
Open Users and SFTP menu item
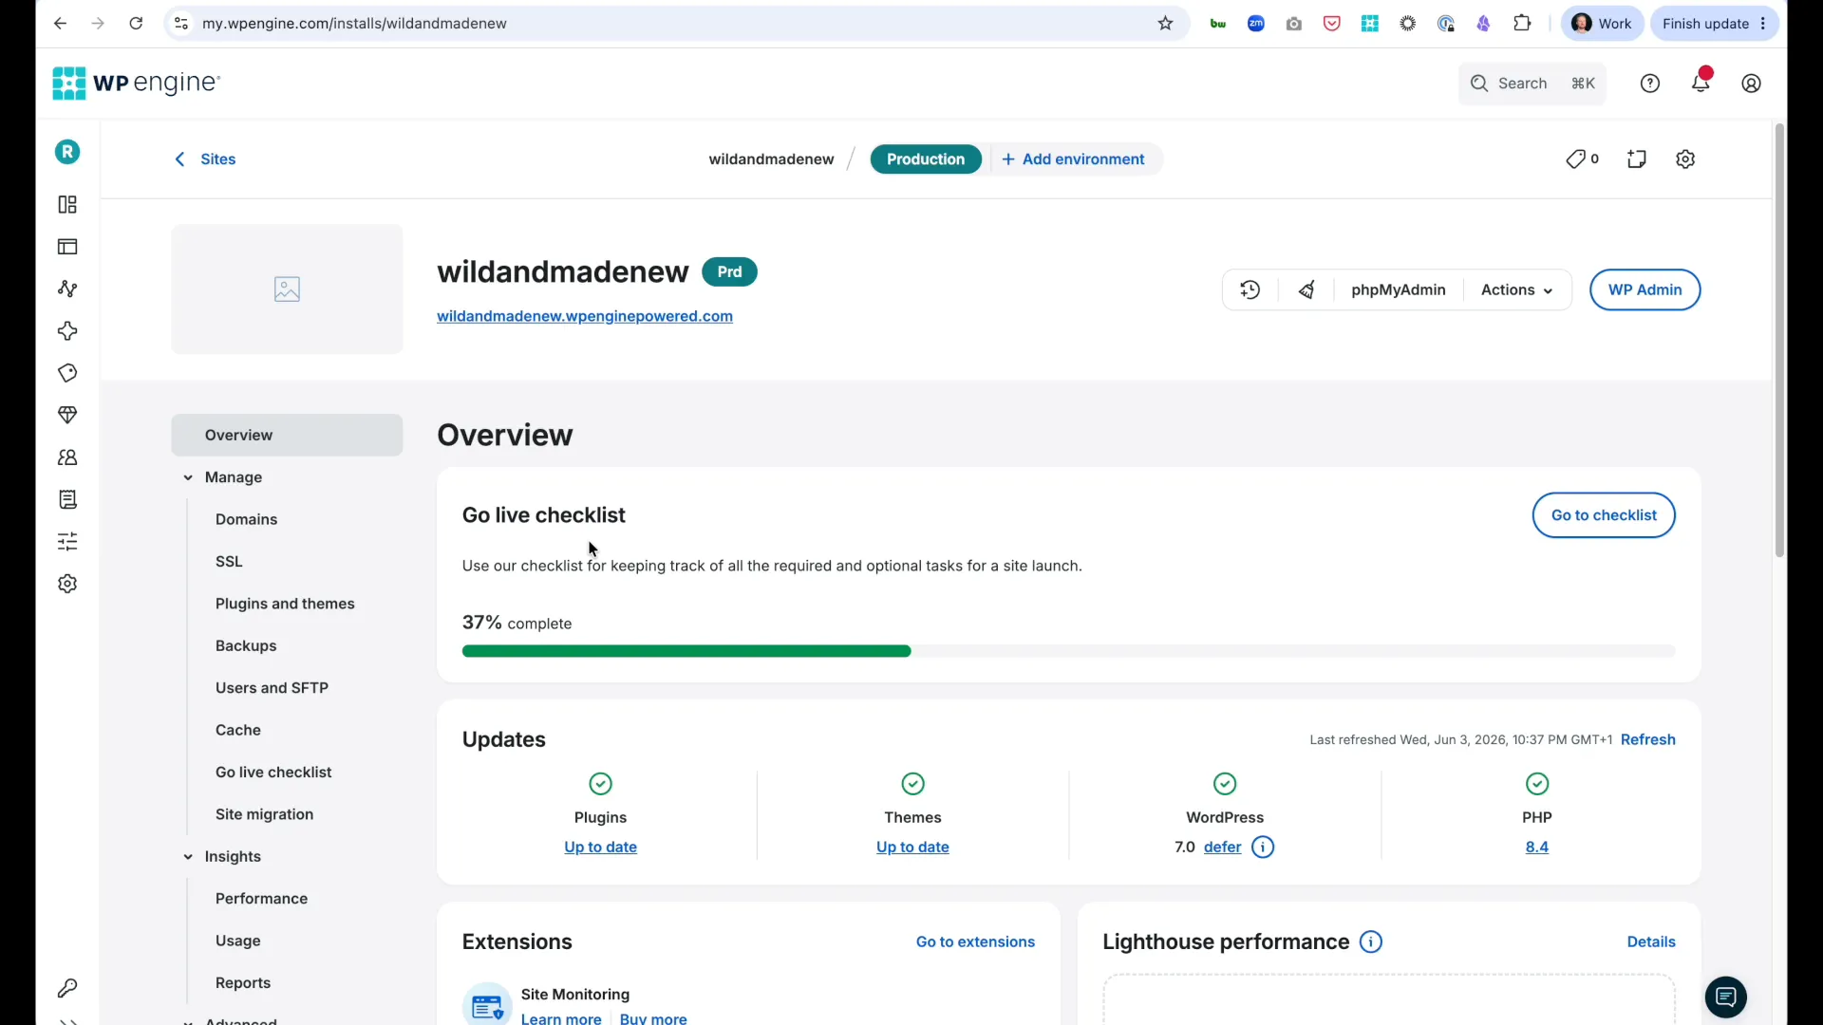[x=272, y=688]
